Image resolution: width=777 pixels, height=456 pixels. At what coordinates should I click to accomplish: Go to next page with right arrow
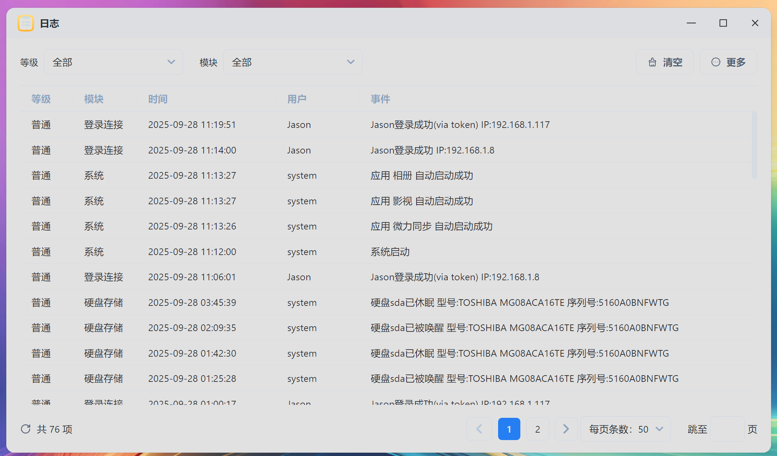566,429
